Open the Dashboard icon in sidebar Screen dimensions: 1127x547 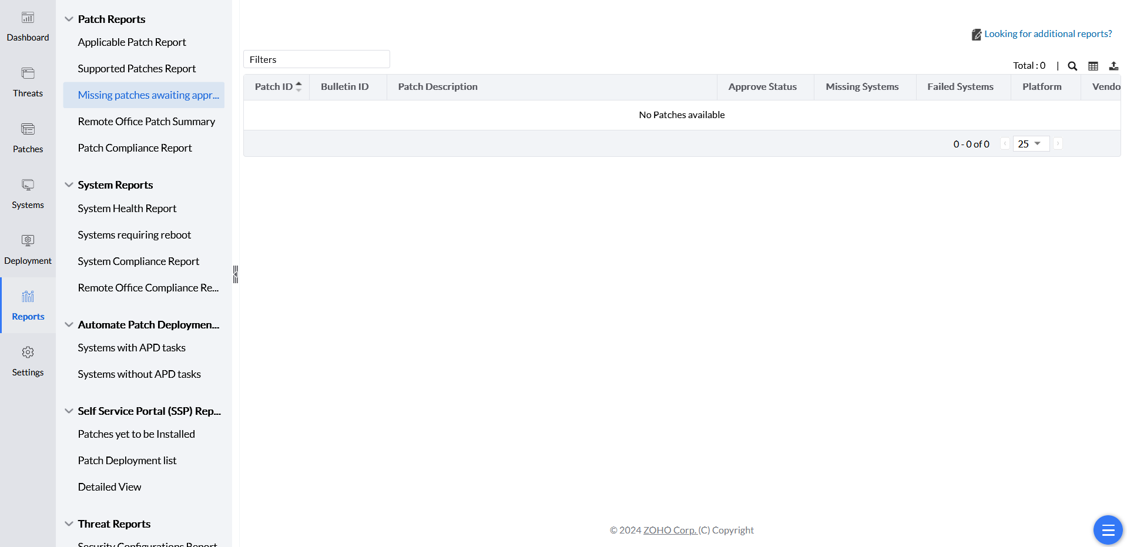pos(28,18)
